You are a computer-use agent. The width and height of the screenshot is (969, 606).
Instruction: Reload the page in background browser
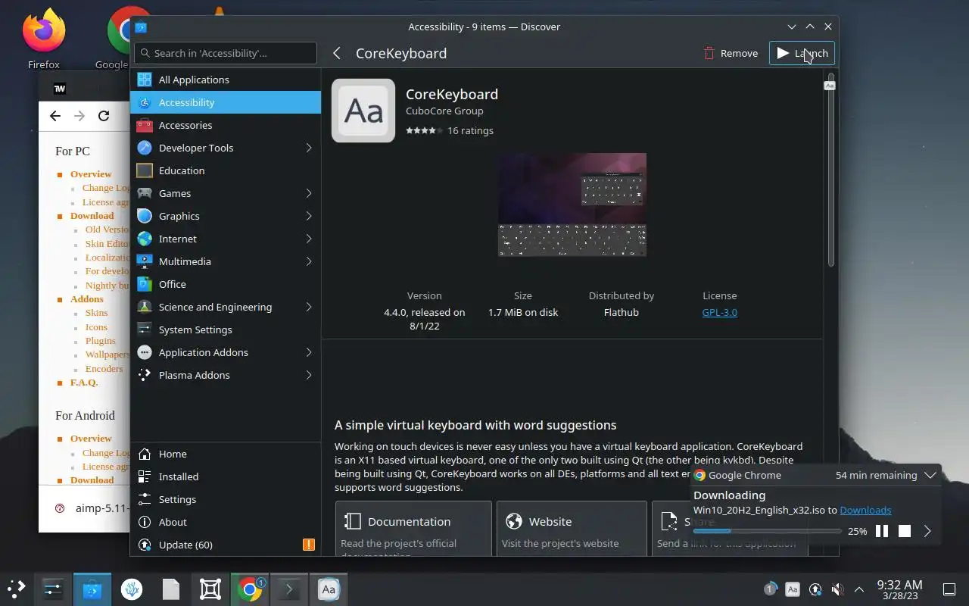[104, 116]
